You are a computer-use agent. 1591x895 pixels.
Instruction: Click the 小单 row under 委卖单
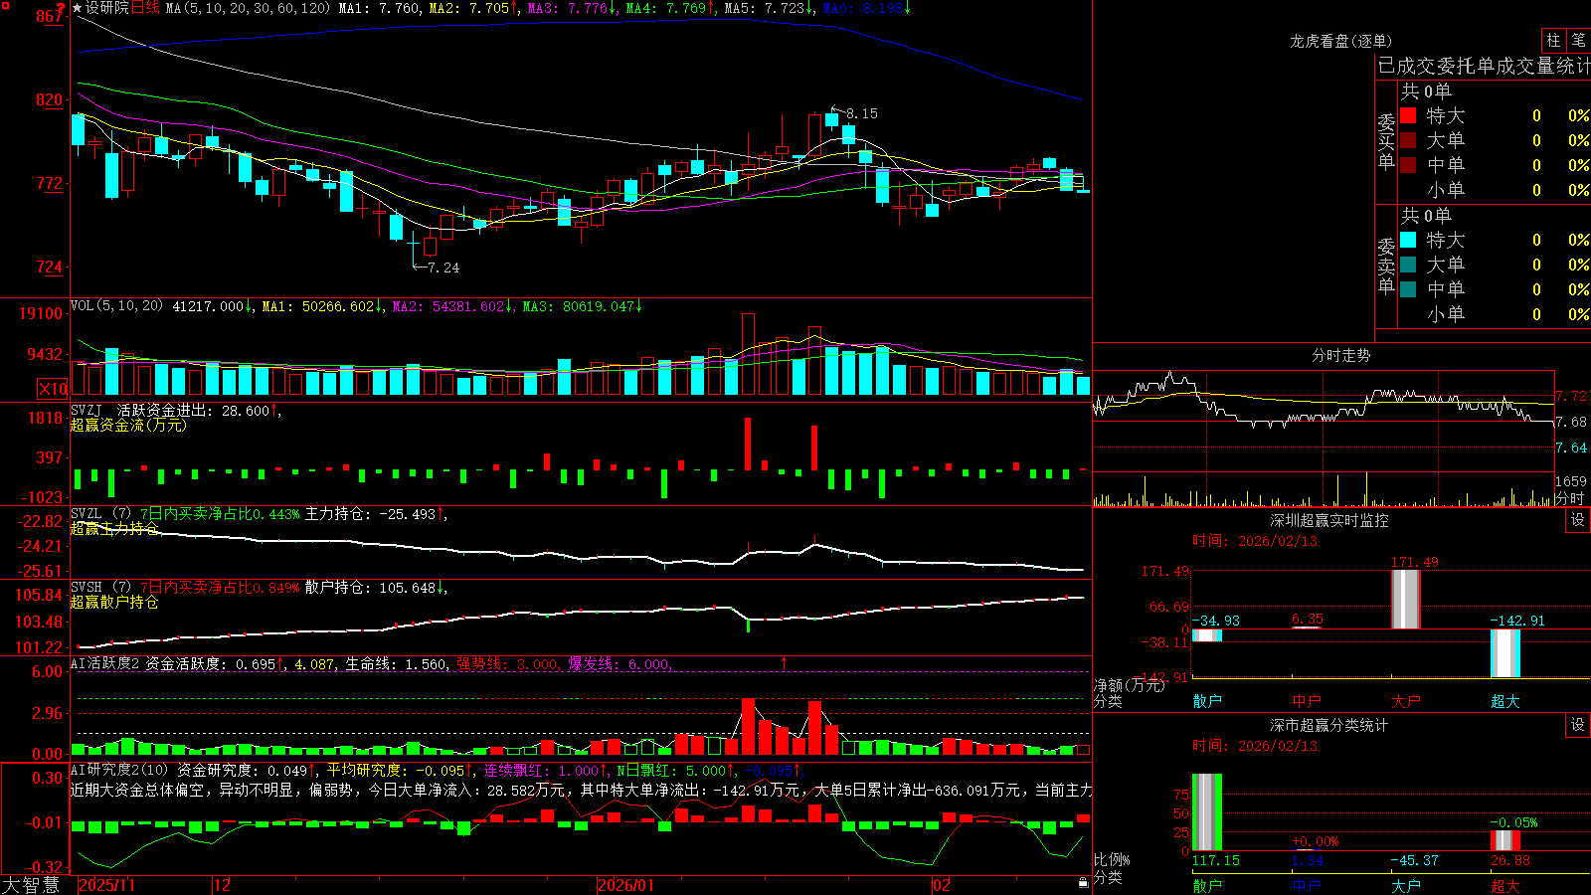[1494, 314]
